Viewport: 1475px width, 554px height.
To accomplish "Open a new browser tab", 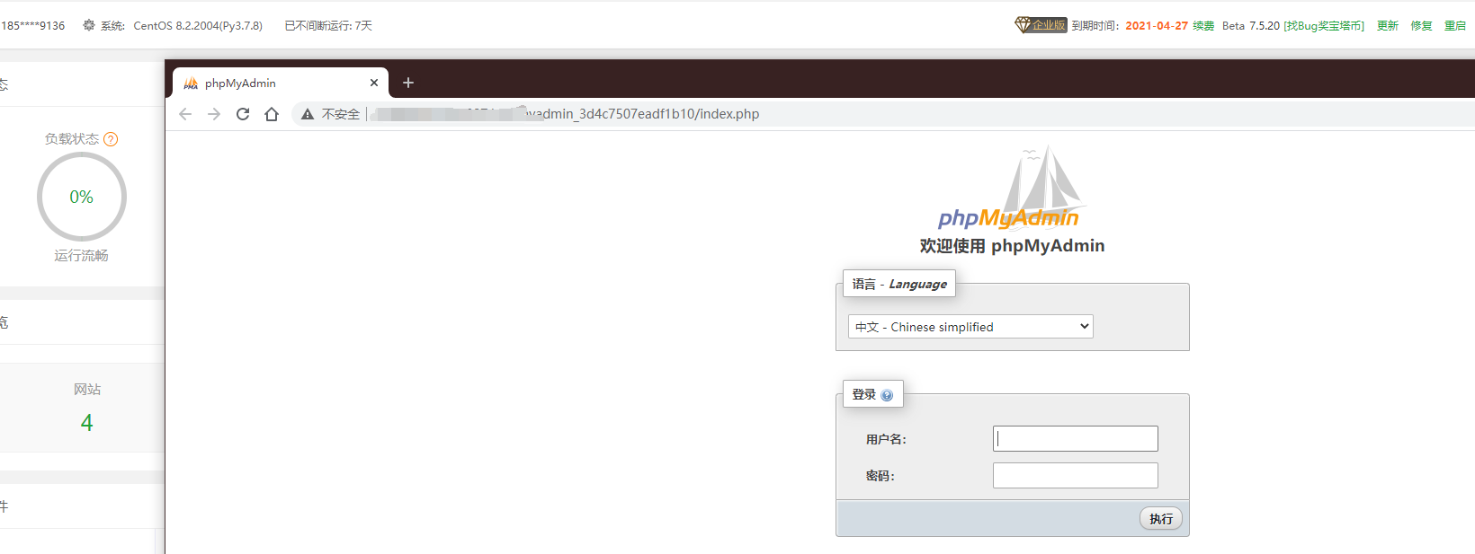I will [408, 83].
